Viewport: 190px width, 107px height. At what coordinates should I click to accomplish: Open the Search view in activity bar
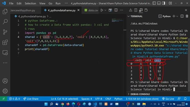(5, 22)
